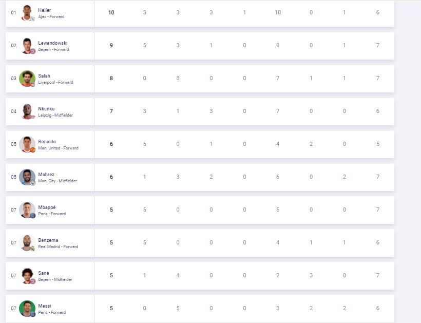Click Lewandowski's player avatar
Image resolution: width=421 pixels, height=323 pixels.
(27, 46)
